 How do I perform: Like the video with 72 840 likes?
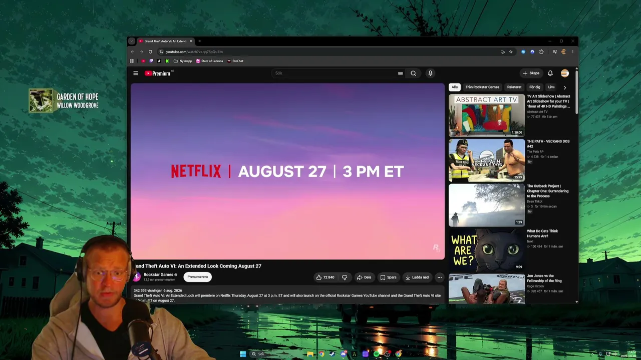point(325,277)
